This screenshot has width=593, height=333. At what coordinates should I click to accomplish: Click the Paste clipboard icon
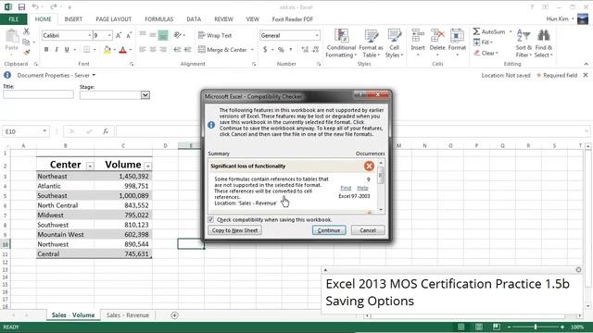tap(12, 36)
